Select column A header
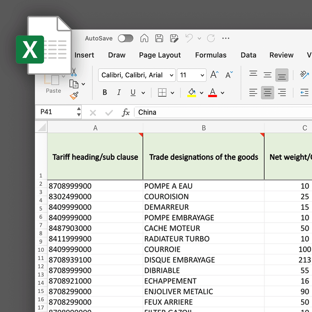The width and height of the screenshot is (312, 312). click(x=95, y=128)
